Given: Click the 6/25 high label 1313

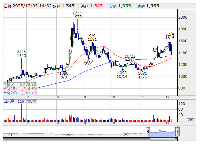Looking at the screenshot, I should coord(21,56).
